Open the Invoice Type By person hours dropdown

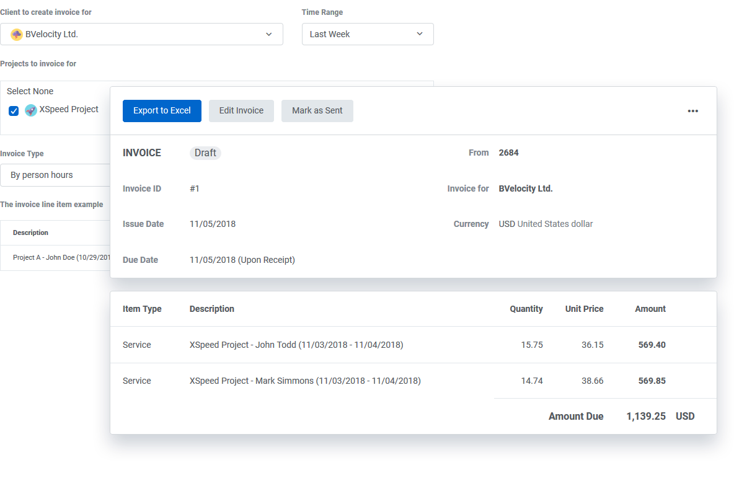56,175
